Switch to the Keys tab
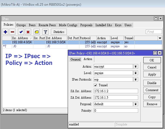165x129 pixels. click(x=118, y=25)
